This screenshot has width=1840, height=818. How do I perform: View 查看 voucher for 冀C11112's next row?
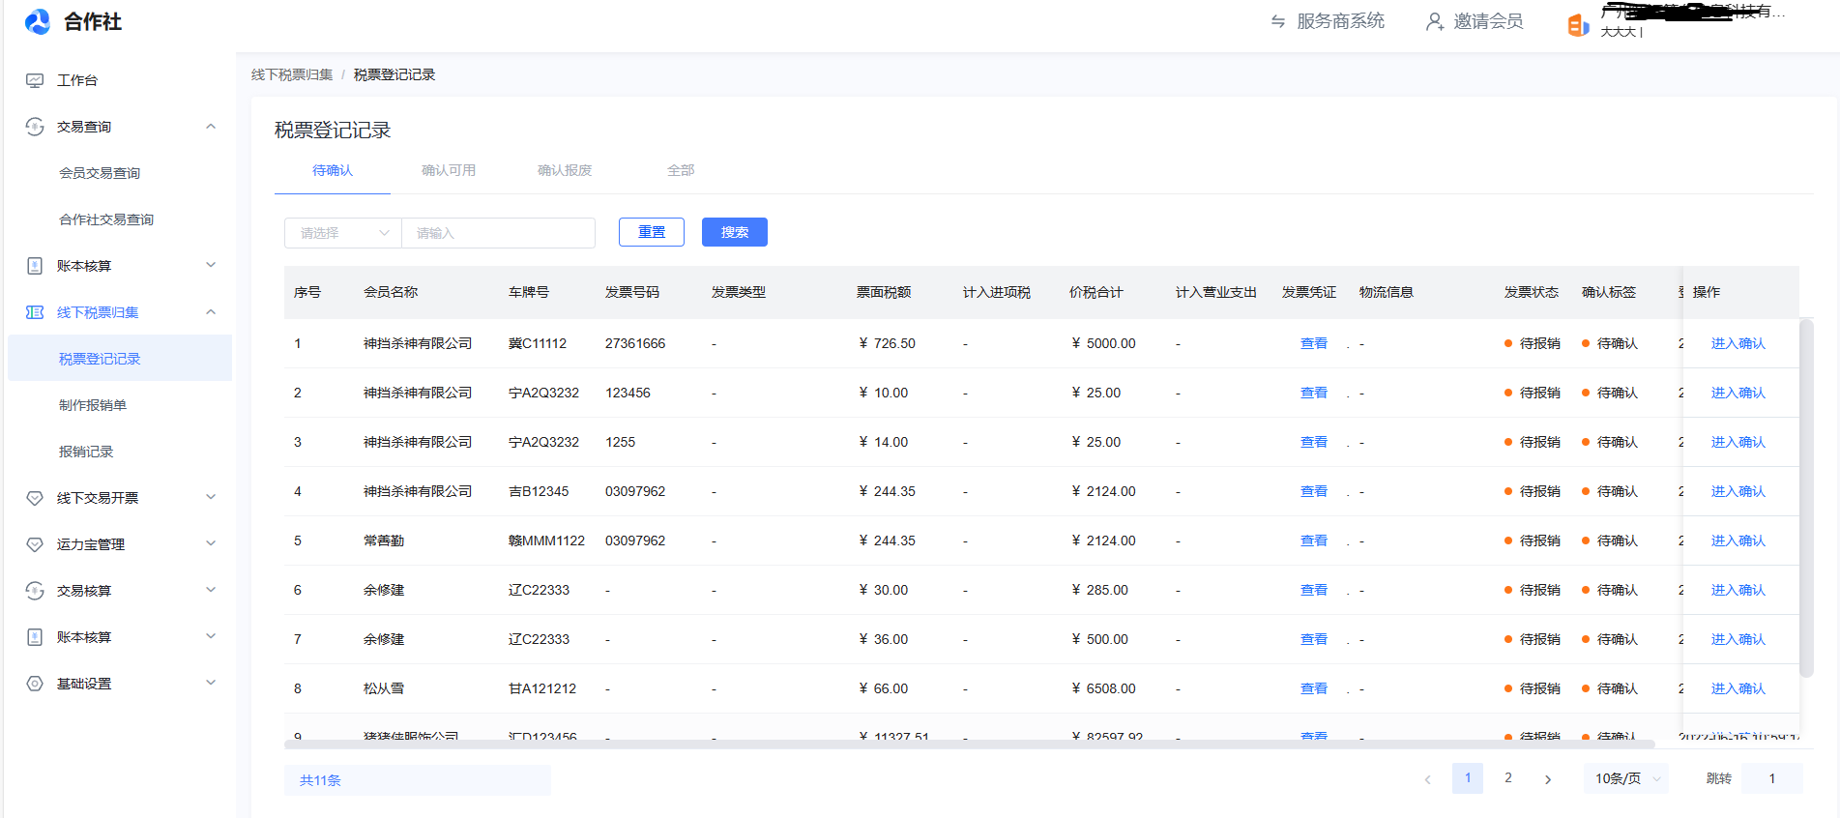pyautogui.click(x=1314, y=393)
